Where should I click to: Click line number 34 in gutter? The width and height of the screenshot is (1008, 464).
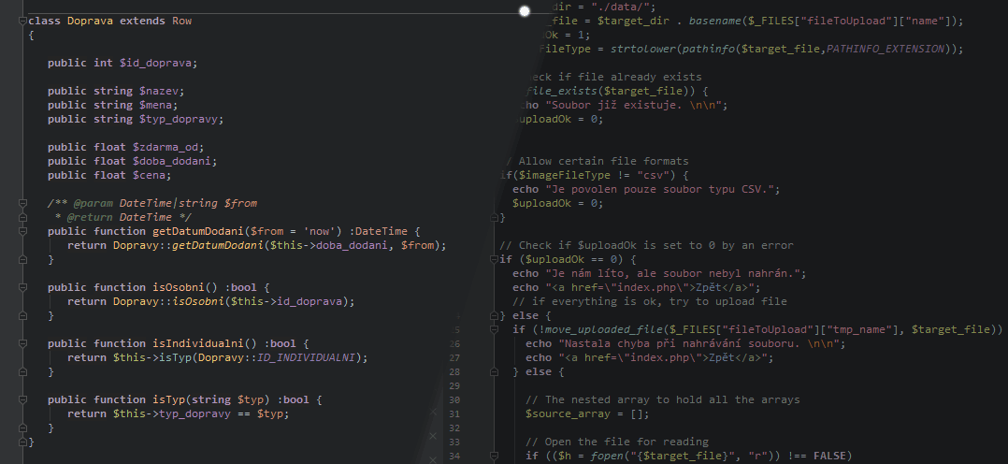(455, 456)
